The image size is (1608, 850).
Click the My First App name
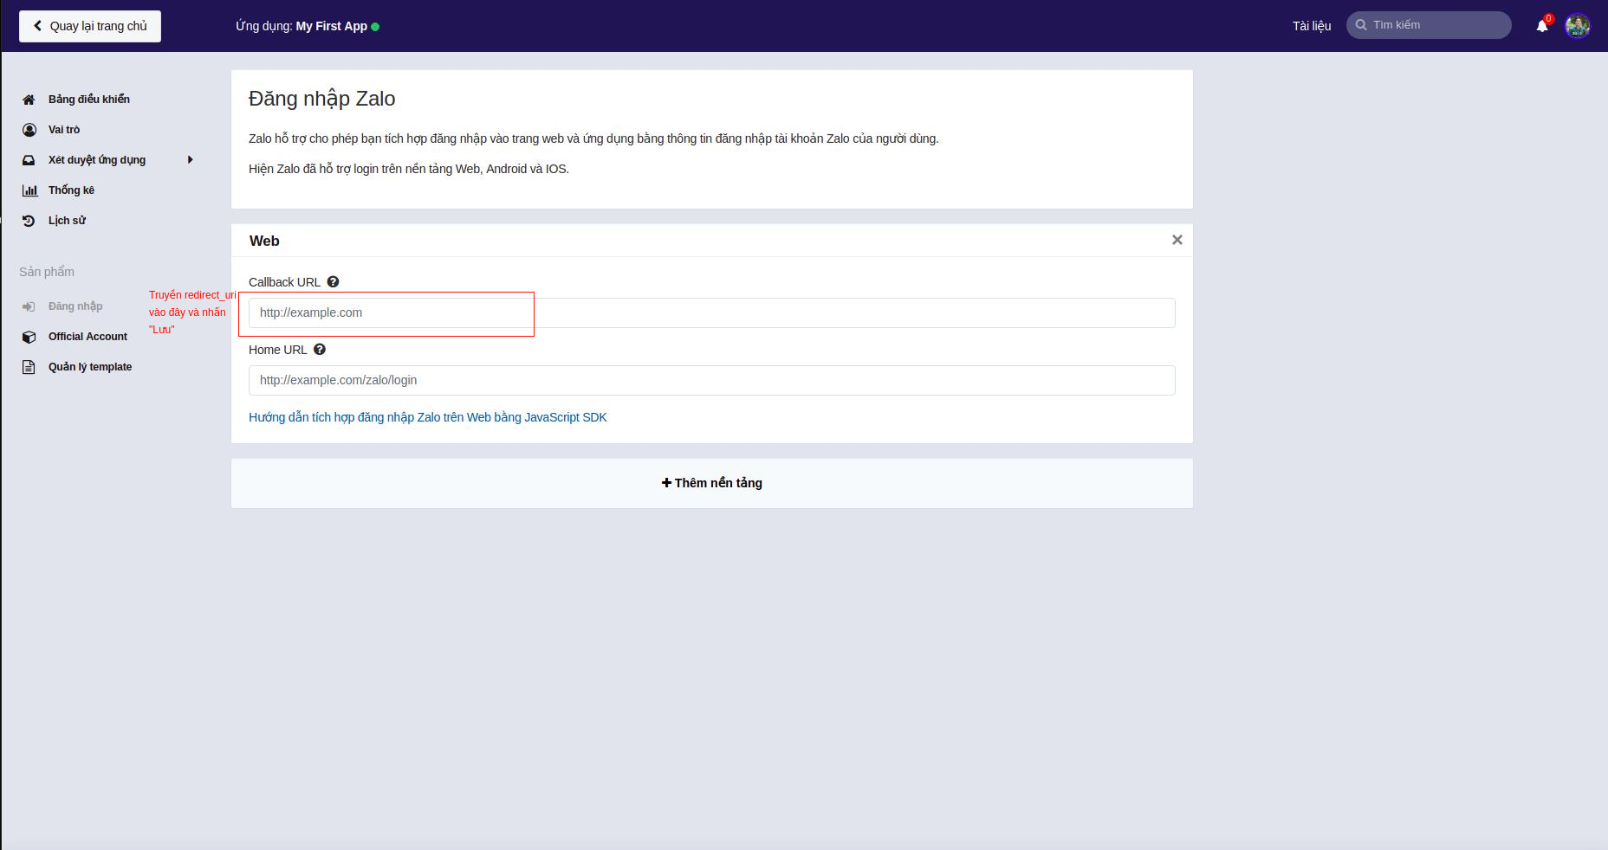click(332, 26)
